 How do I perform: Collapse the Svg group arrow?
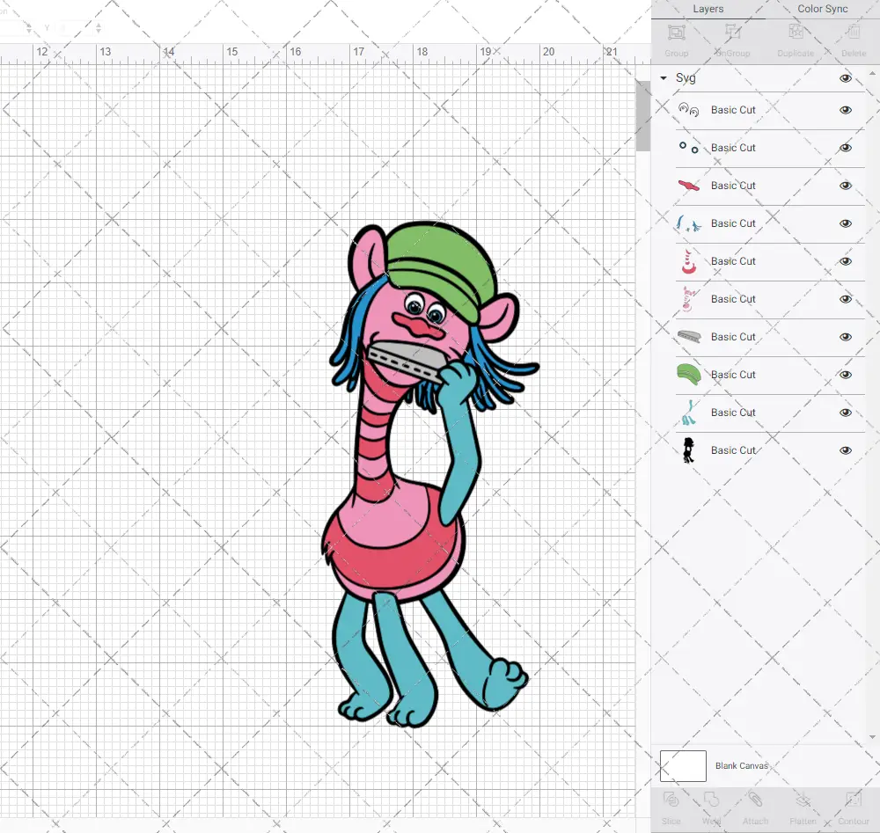(664, 78)
